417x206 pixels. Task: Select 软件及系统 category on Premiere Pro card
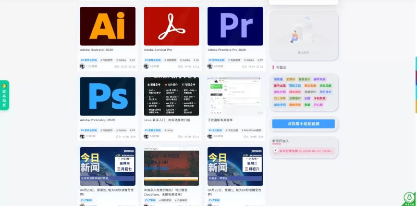click(x=217, y=60)
